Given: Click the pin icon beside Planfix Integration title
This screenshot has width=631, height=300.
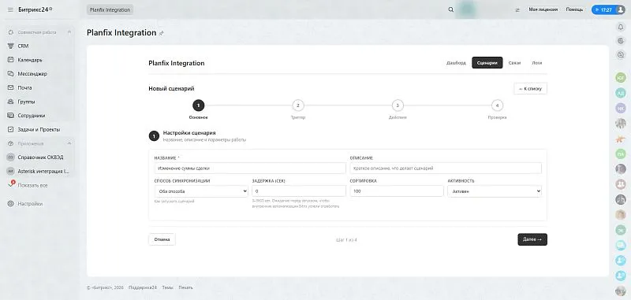Looking at the screenshot, I should pos(162,33).
